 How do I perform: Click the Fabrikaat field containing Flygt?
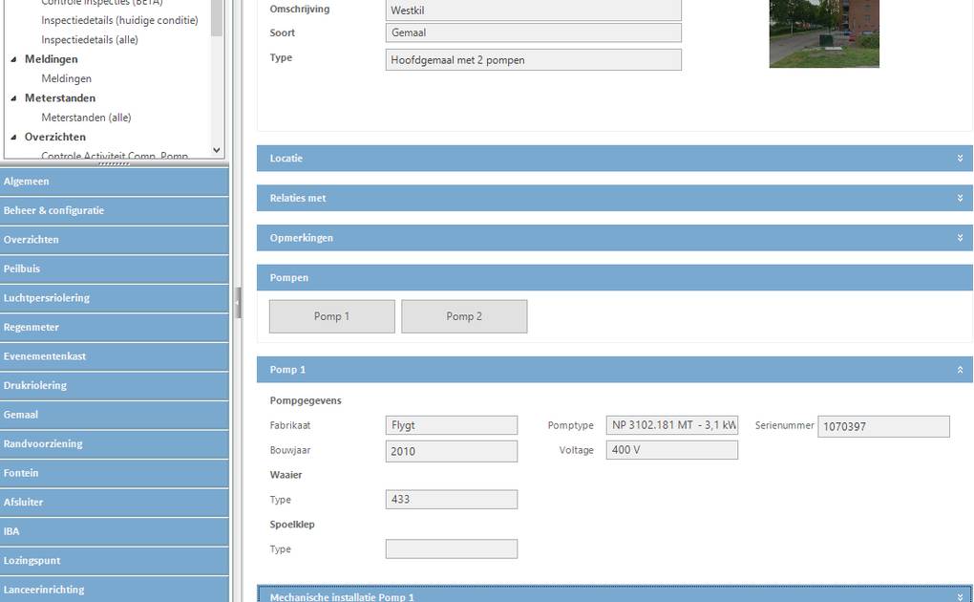(451, 425)
